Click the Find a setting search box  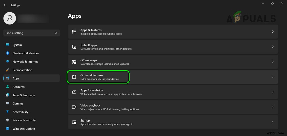coord(29,33)
